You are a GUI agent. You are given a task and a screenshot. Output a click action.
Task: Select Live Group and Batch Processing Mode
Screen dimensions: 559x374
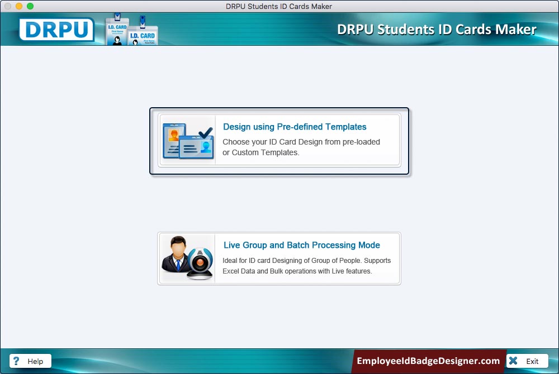click(x=279, y=258)
